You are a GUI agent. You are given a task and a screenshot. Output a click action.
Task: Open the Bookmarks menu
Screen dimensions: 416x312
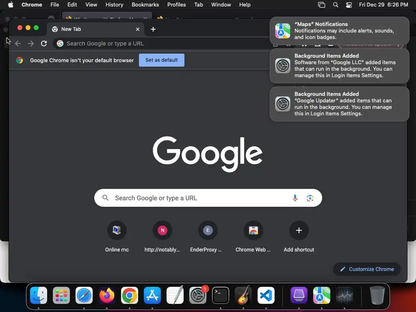pos(145,5)
